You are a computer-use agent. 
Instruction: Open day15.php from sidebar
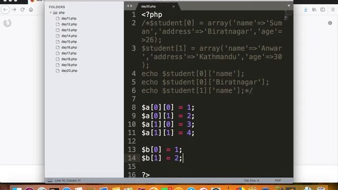click(x=69, y=42)
